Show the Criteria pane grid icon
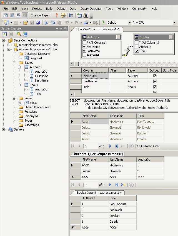Viewport: 178px width, 236px height. (x=12, y=15)
